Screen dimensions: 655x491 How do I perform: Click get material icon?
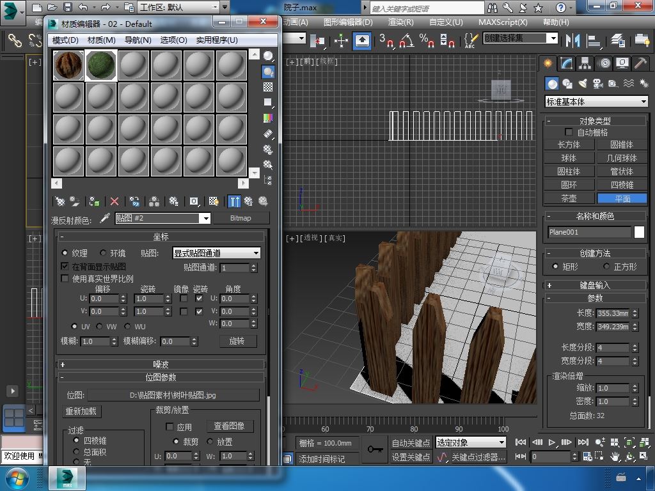pos(60,201)
